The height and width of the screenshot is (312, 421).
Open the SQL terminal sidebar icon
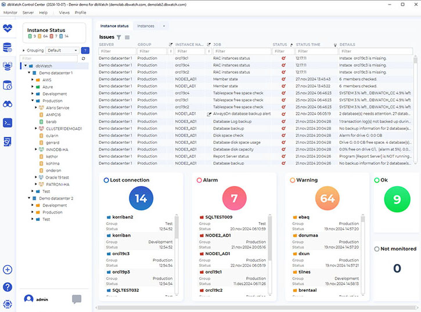point(8,123)
